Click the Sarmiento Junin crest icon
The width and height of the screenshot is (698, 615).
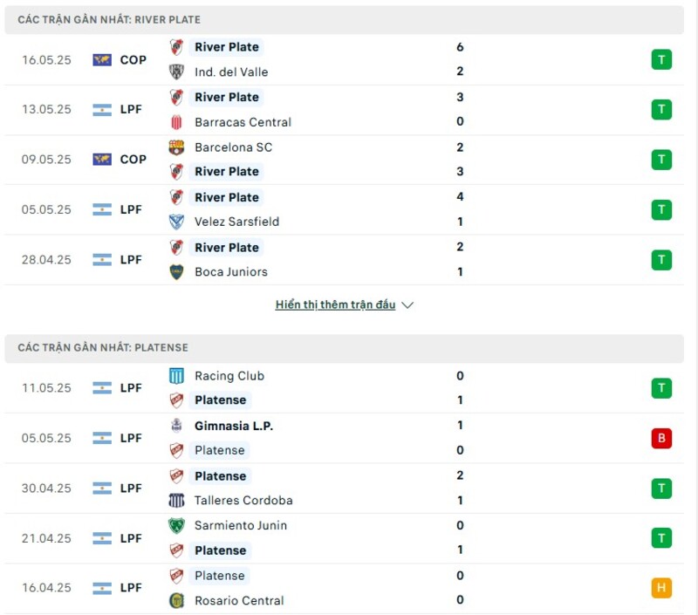click(x=177, y=526)
